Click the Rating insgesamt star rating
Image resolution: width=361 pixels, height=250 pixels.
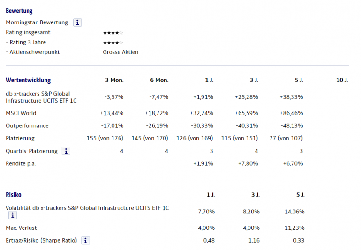pos(113,33)
